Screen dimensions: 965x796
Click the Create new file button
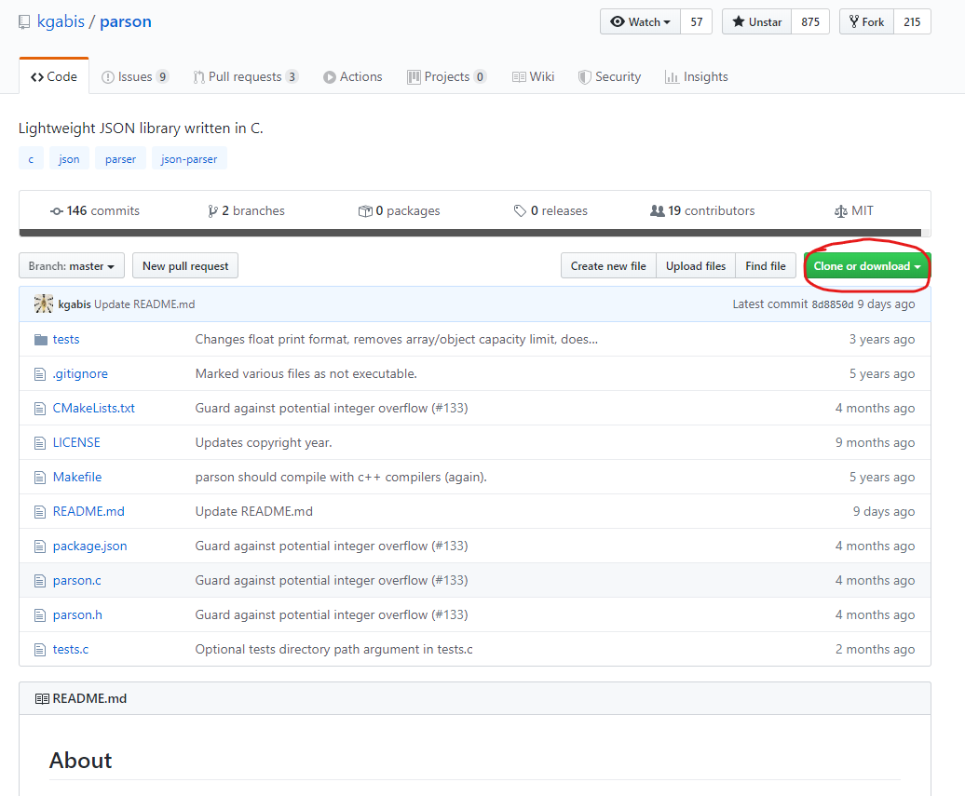(x=608, y=265)
